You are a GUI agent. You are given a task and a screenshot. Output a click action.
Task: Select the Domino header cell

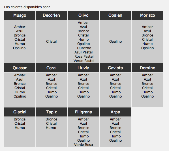[147, 68]
